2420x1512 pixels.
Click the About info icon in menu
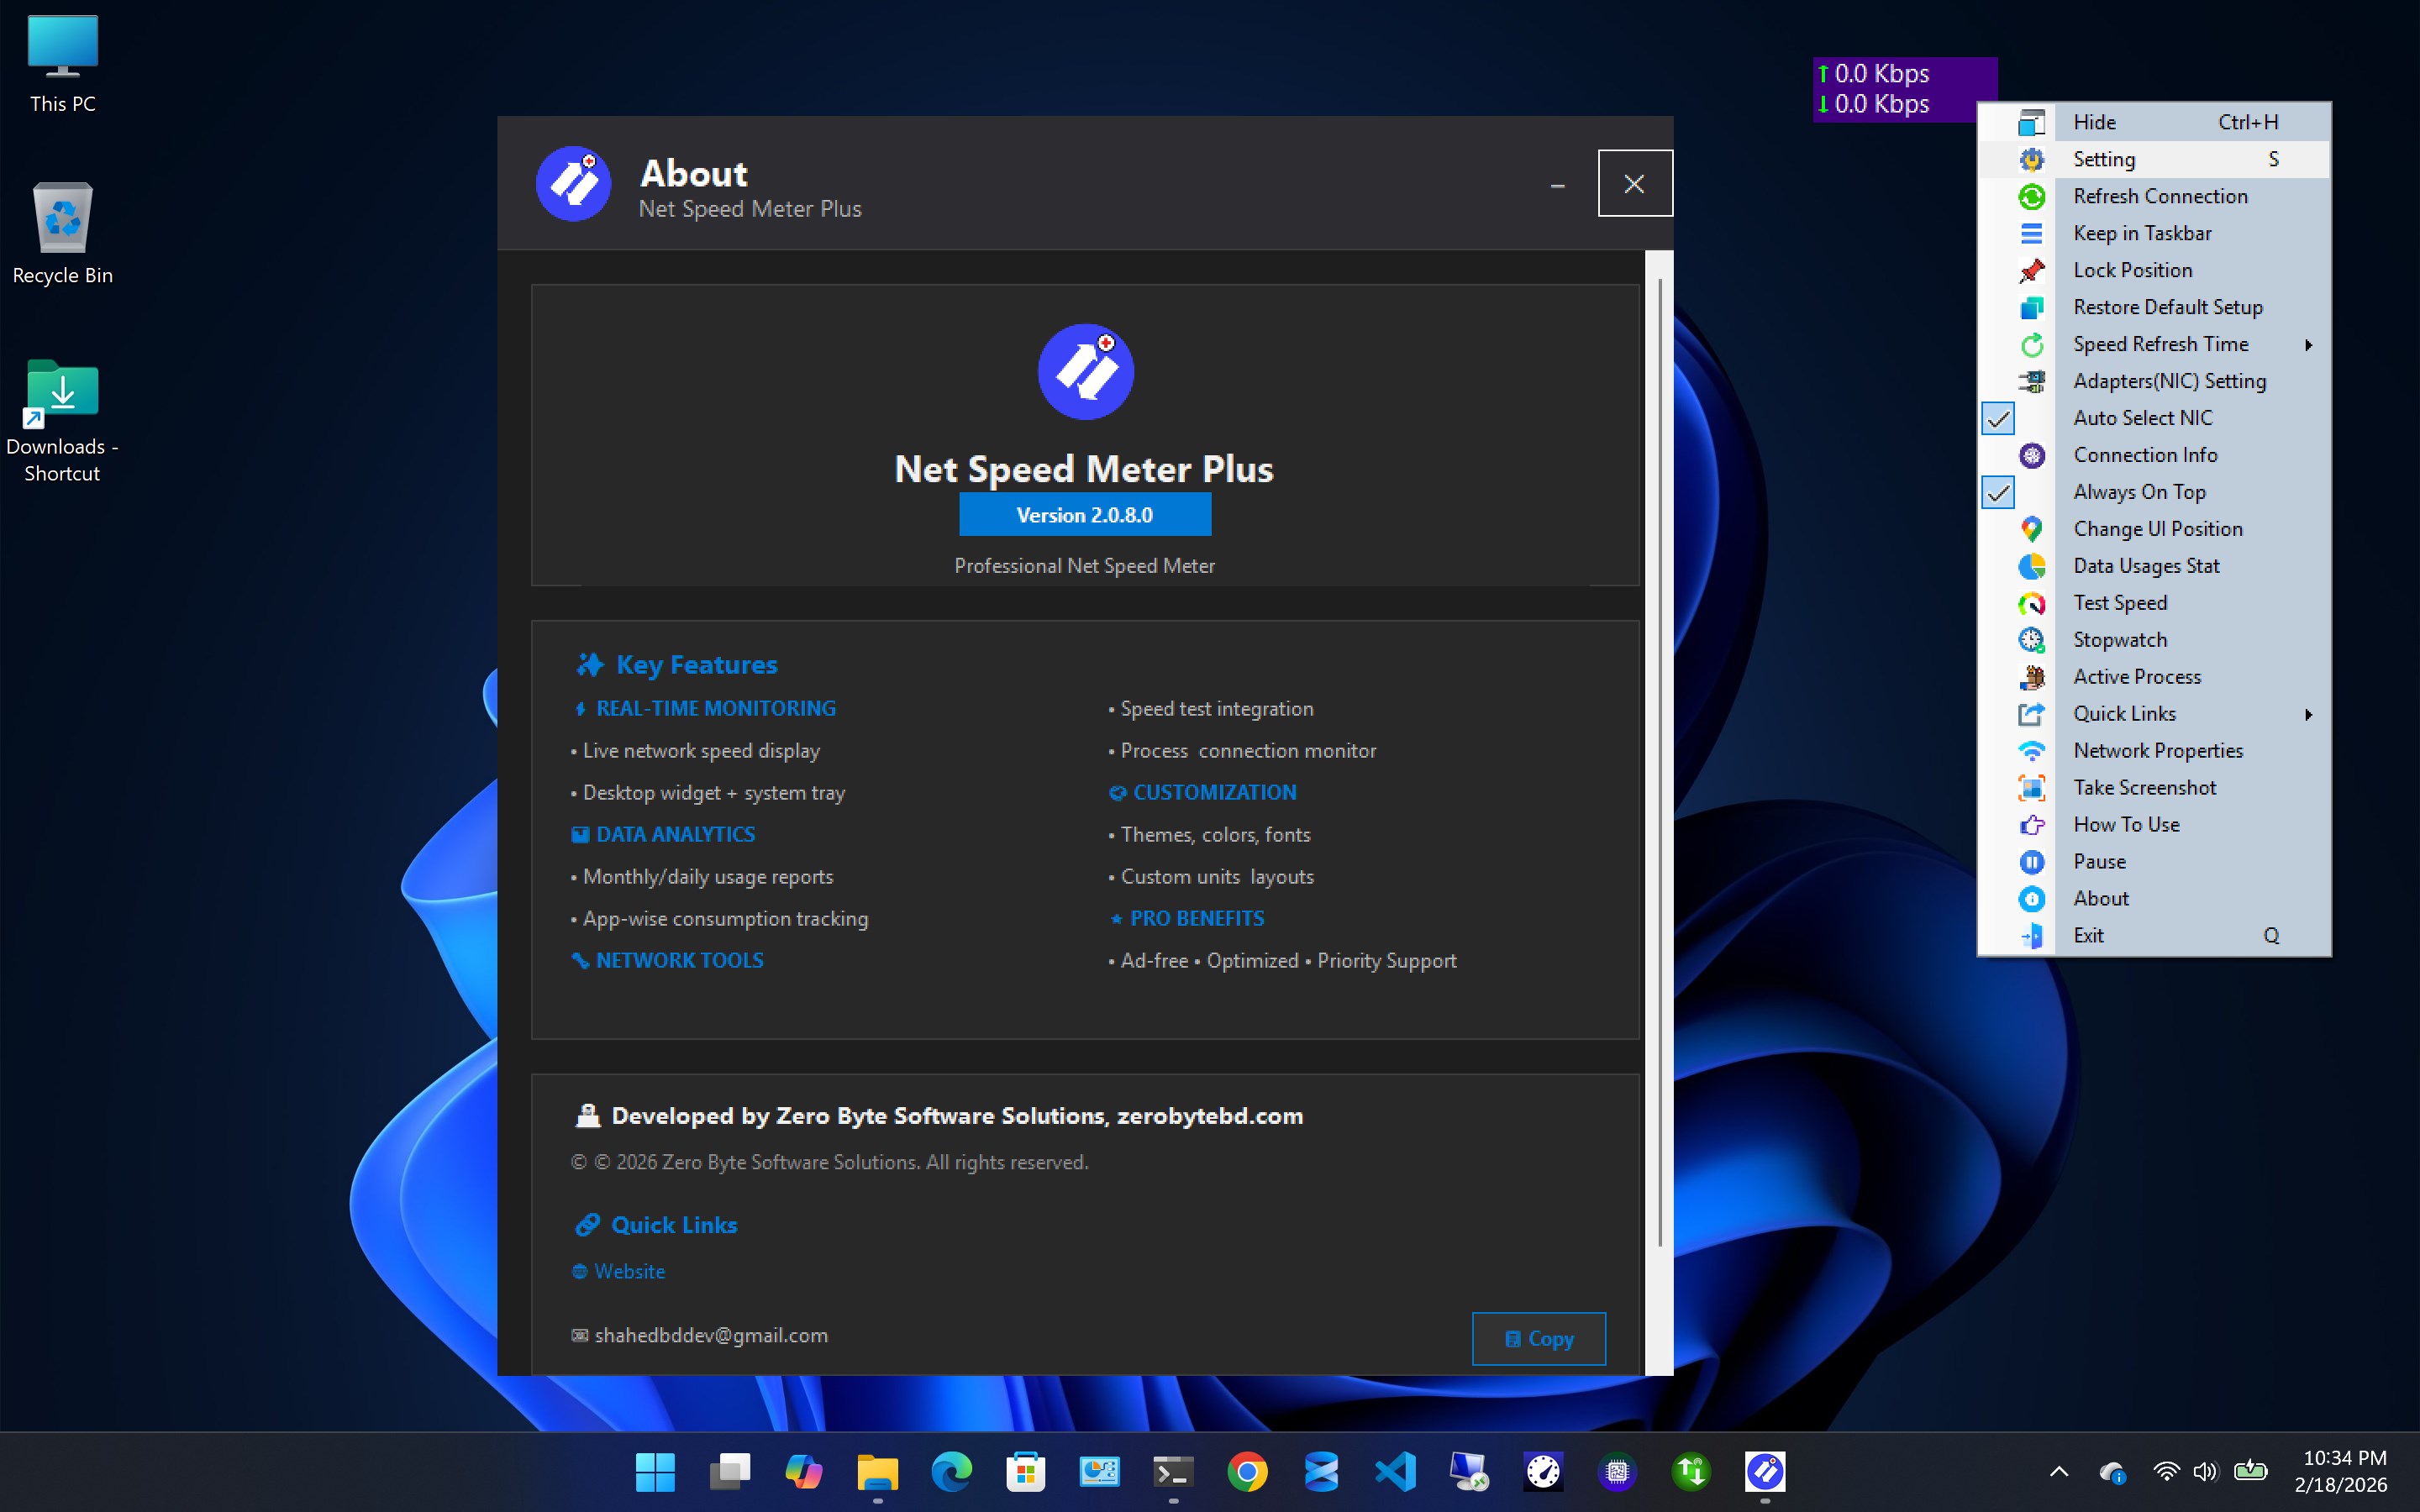pyautogui.click(x=2031, y=900)
